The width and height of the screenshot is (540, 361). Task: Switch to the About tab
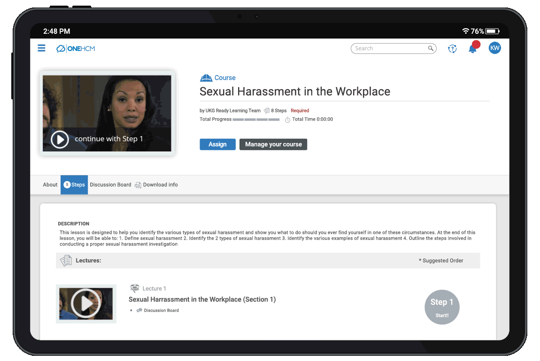click(50, 185)
